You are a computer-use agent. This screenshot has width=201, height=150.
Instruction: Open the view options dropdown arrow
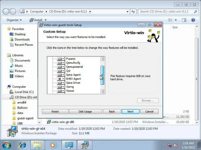pos(176,20)
